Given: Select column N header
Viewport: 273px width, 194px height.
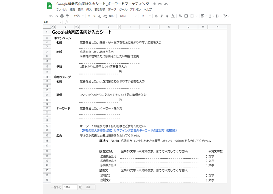Looking at the screenshot, I should tap(218, 27).
